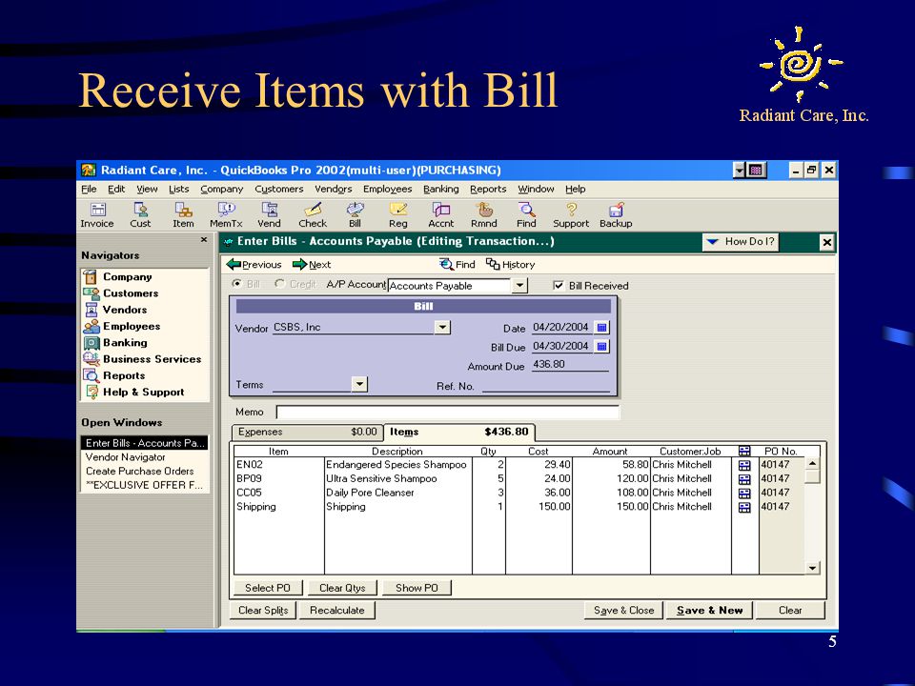Open the How Do I? dropdown
This screenshot has height=686, width=915.
click(741, 241)
